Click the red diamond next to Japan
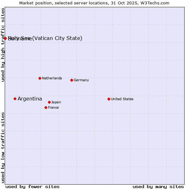189x189 pixels. tap(49, 102)
